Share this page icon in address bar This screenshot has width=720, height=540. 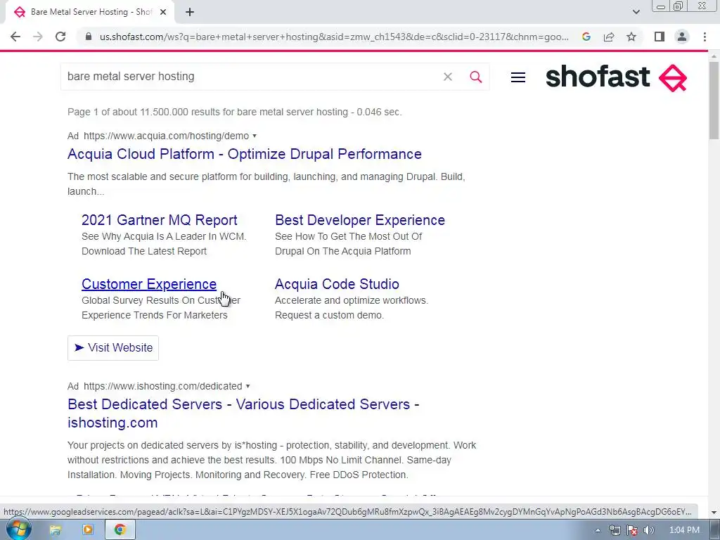pyautogui.click(x=609, y=37)
